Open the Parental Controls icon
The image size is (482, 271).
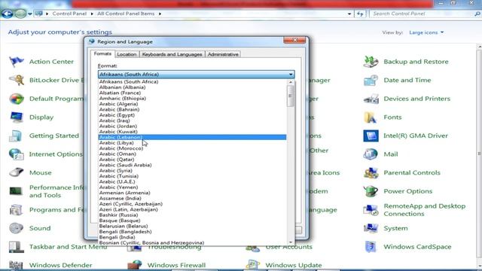[x=371, y=172]
